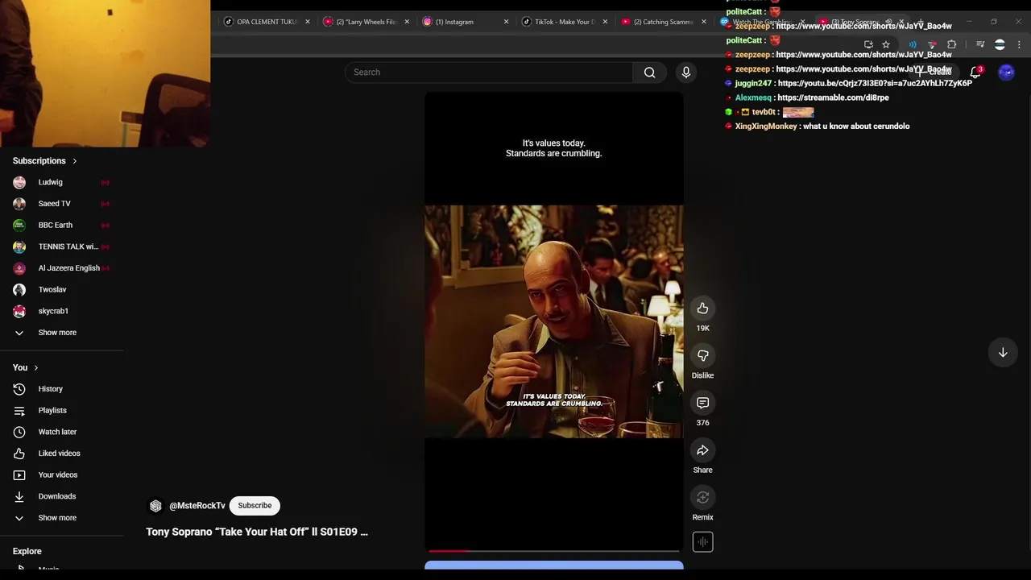This screenshot has width=1031, height=580.
Task: Switch to TikTok - Make Your Day tab
Action: pos(564,22)
